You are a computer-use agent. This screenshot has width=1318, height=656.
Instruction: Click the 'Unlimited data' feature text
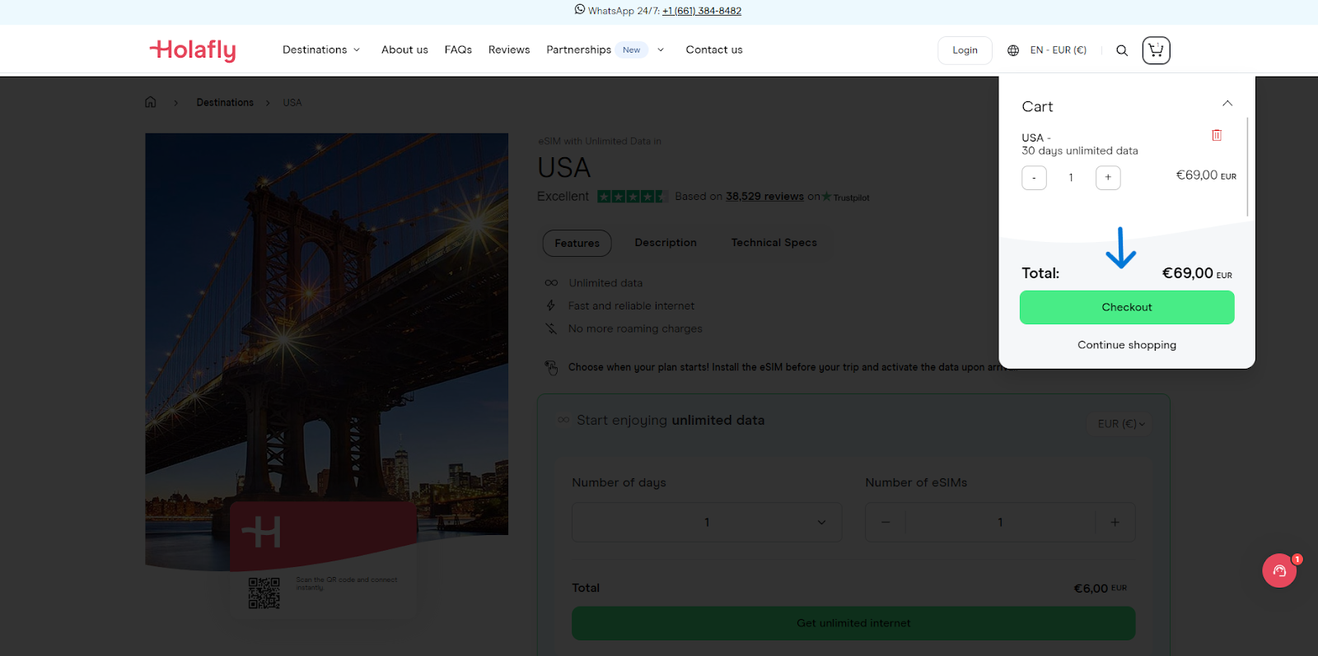[x=605, y=283]
